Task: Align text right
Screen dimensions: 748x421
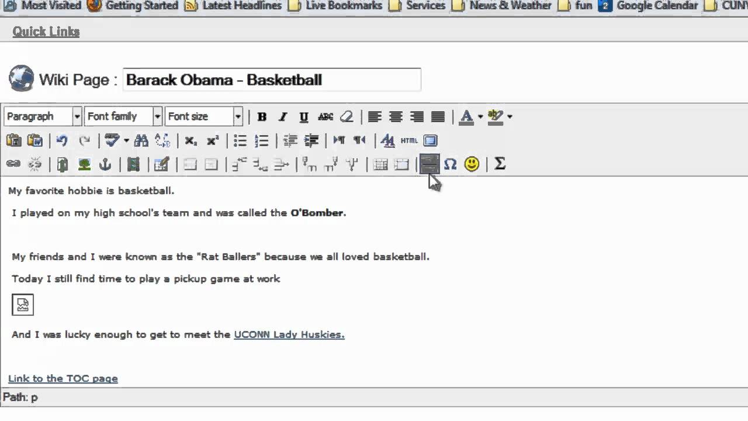Action: [x=417, y=117]
